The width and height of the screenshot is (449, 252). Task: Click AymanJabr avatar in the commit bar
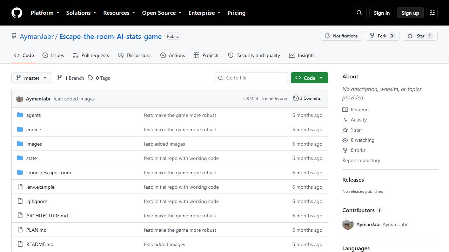tap(20, 99)
